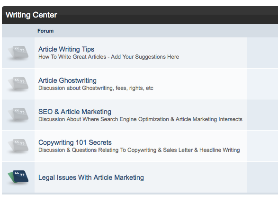Click the right-side cell of Legal Issues row
278x212 pixels.
click(x=262, y=177)
